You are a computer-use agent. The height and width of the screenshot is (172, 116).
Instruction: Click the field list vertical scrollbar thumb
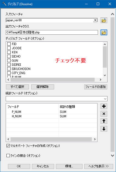105,57
